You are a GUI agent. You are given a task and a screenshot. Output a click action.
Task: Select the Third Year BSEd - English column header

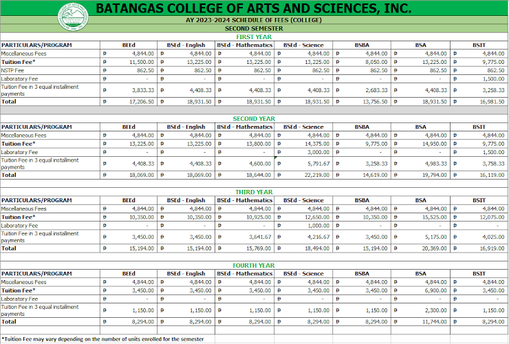186,200
